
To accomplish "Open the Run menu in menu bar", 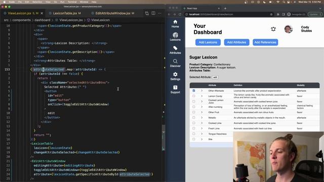I will tap(62, 2).
